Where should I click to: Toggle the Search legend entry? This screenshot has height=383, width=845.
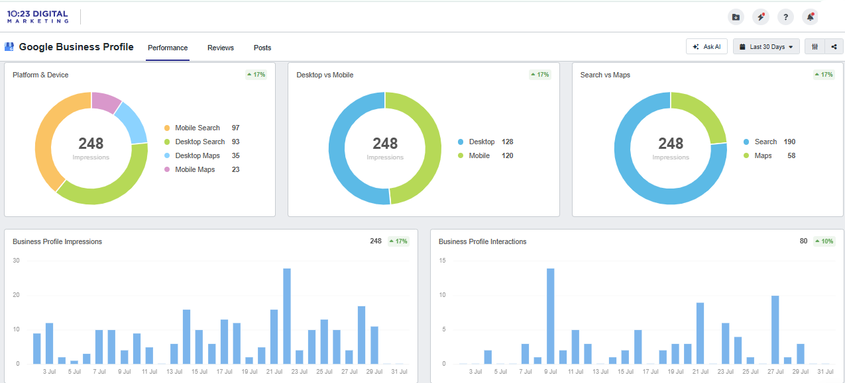click(769, 142)
